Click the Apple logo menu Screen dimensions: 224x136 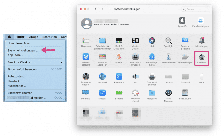click(10, 37)
